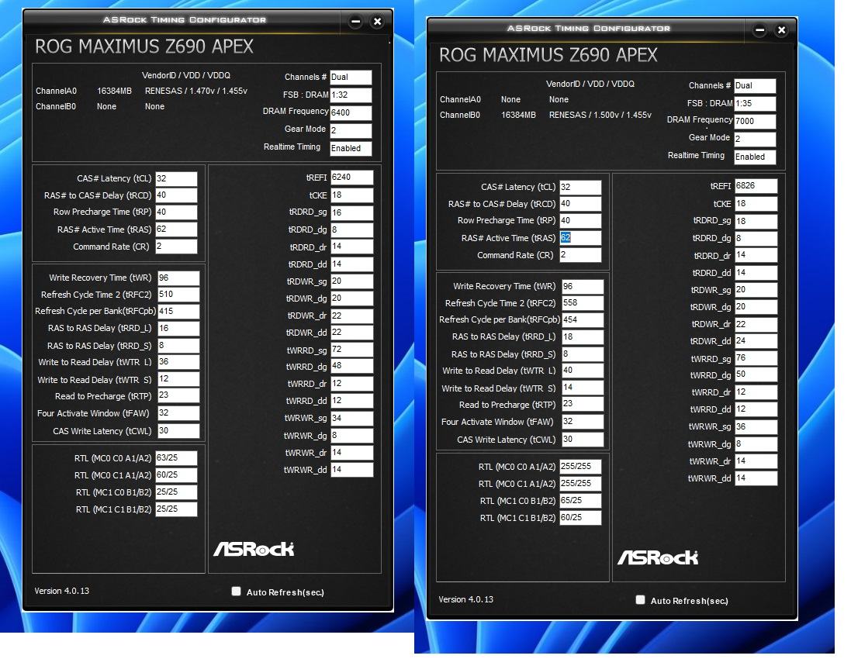Click tFAW field in right window
Image resolution: width=851 pixels, height=659 pixels.
(583, 422)
